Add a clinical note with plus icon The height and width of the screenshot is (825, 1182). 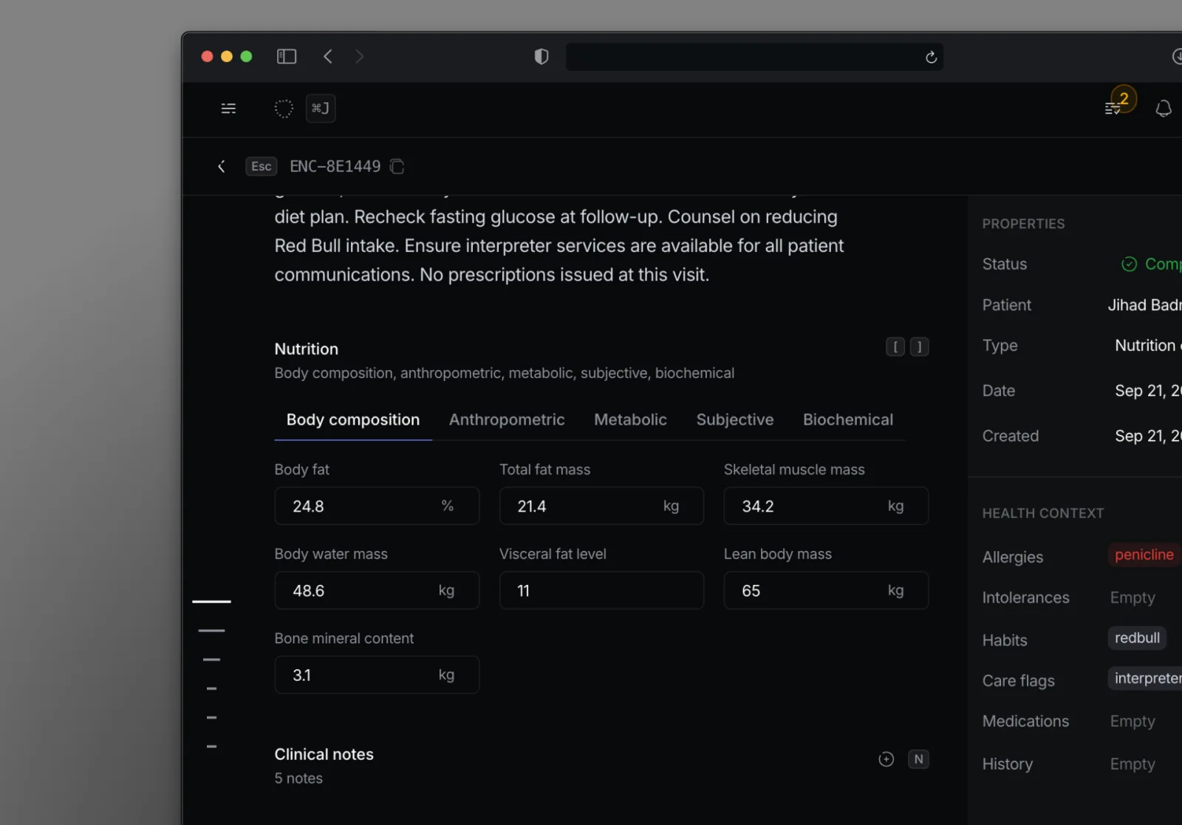click(x=886, y=759)
